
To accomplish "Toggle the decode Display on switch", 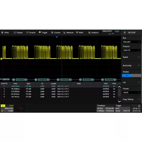I will (131, 75).
